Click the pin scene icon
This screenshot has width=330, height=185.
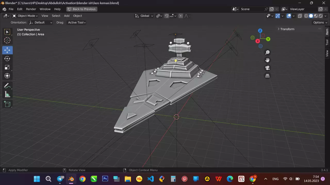point(266,9)
